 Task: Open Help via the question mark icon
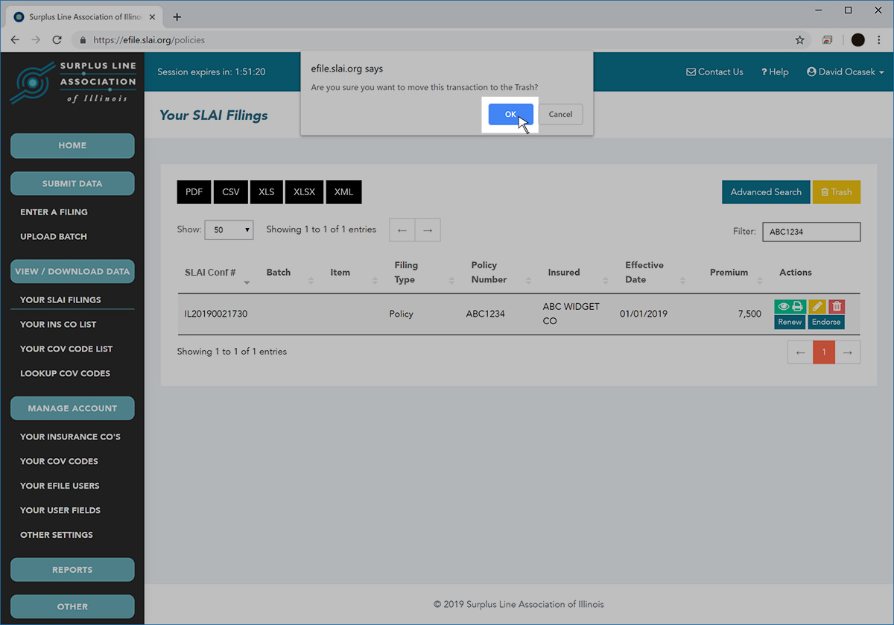click(x=766, y=72)
